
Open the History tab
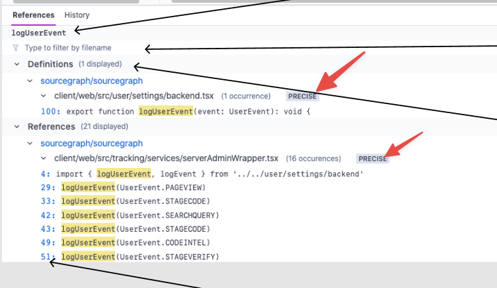[x=77, y=15]
